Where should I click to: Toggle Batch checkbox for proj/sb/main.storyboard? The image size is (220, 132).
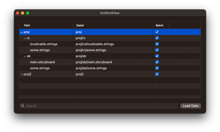[x=157, y=62]
